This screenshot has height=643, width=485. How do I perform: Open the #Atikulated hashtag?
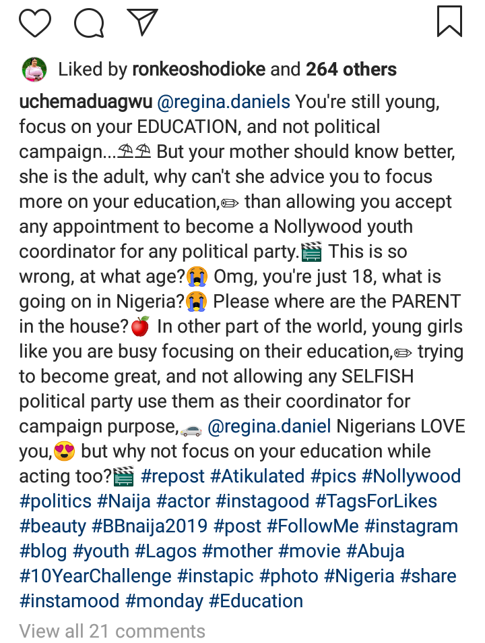(257, 476)
